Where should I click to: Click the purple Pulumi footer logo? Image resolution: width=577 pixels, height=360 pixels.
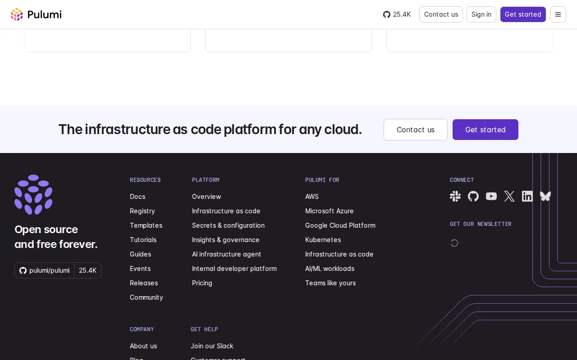click(33, 194)
